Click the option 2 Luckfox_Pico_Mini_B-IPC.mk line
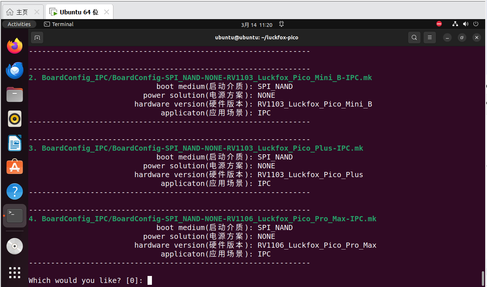The width and height of the screenshot is (487, 287). point(200,78)
